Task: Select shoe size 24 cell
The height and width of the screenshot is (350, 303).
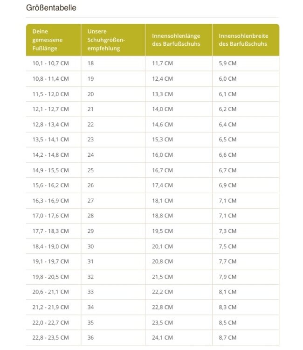Action: (x=90, y=155)
